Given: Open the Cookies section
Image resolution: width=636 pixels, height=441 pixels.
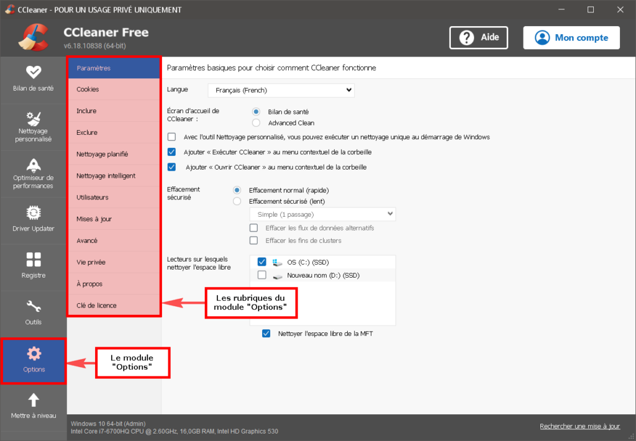Looking at the screenshot, I should click(x=114, y=89).
